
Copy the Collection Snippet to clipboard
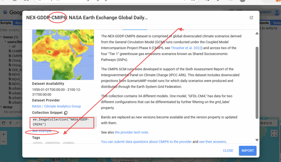[66, 113]
